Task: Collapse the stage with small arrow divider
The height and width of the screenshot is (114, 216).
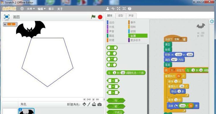Action: click(x=104, y=99)
